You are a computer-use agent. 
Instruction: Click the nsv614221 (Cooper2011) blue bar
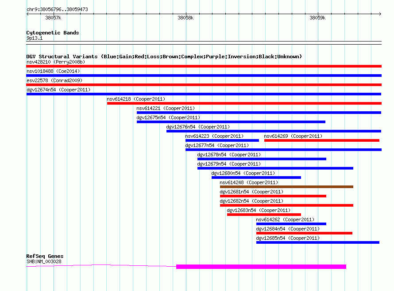pos(259,113)
